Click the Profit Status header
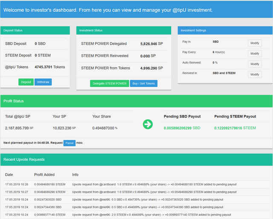Screen dimensions: 273x219 click(136, 101)
